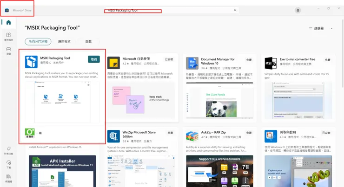344x187 pixels.
Task: Click the Exe to msi converter icon
Action: click(x=271, y=63)
